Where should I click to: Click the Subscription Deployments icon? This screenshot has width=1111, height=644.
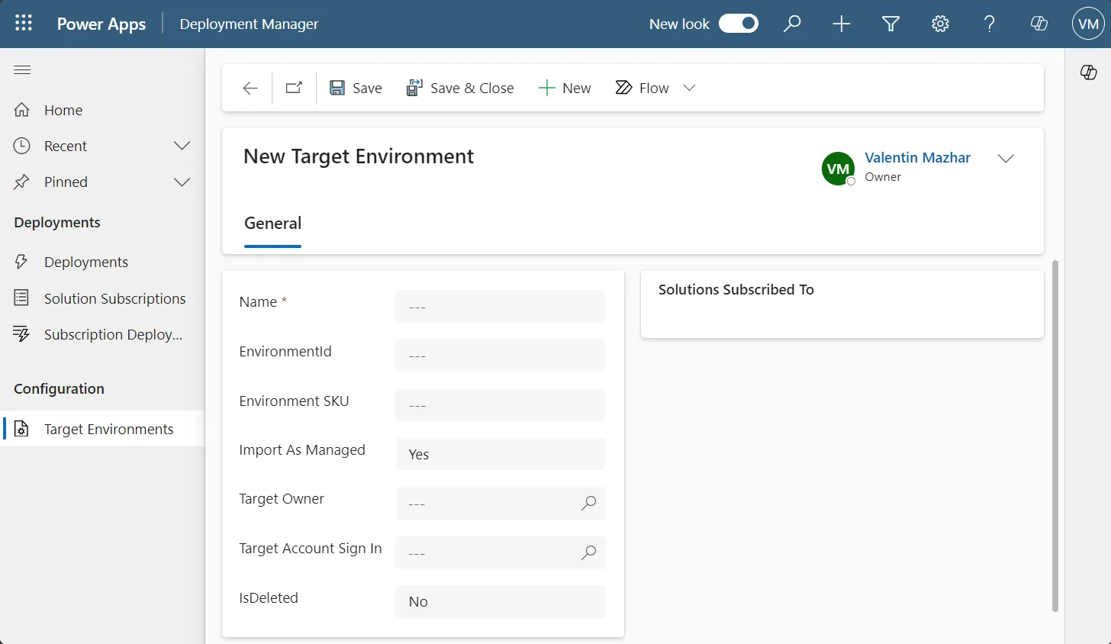21,334
